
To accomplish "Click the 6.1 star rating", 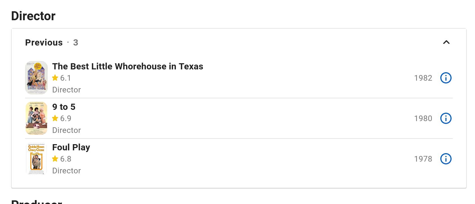I will (62, 78).
